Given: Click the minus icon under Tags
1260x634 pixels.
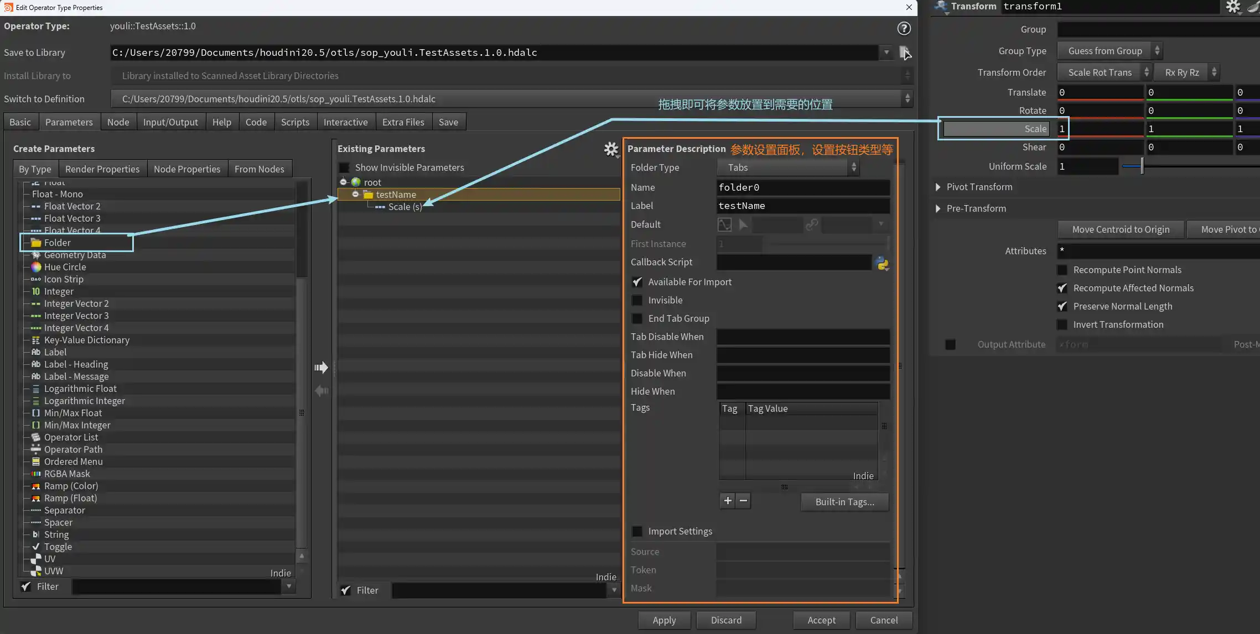Looking at the screenshot, I should (743, 501).
